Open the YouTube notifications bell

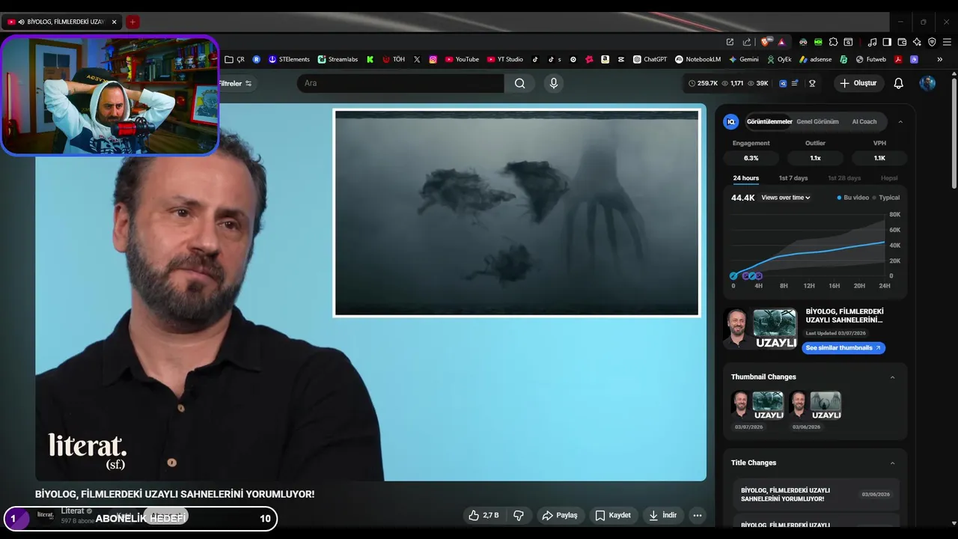click(x=898, y=83)
